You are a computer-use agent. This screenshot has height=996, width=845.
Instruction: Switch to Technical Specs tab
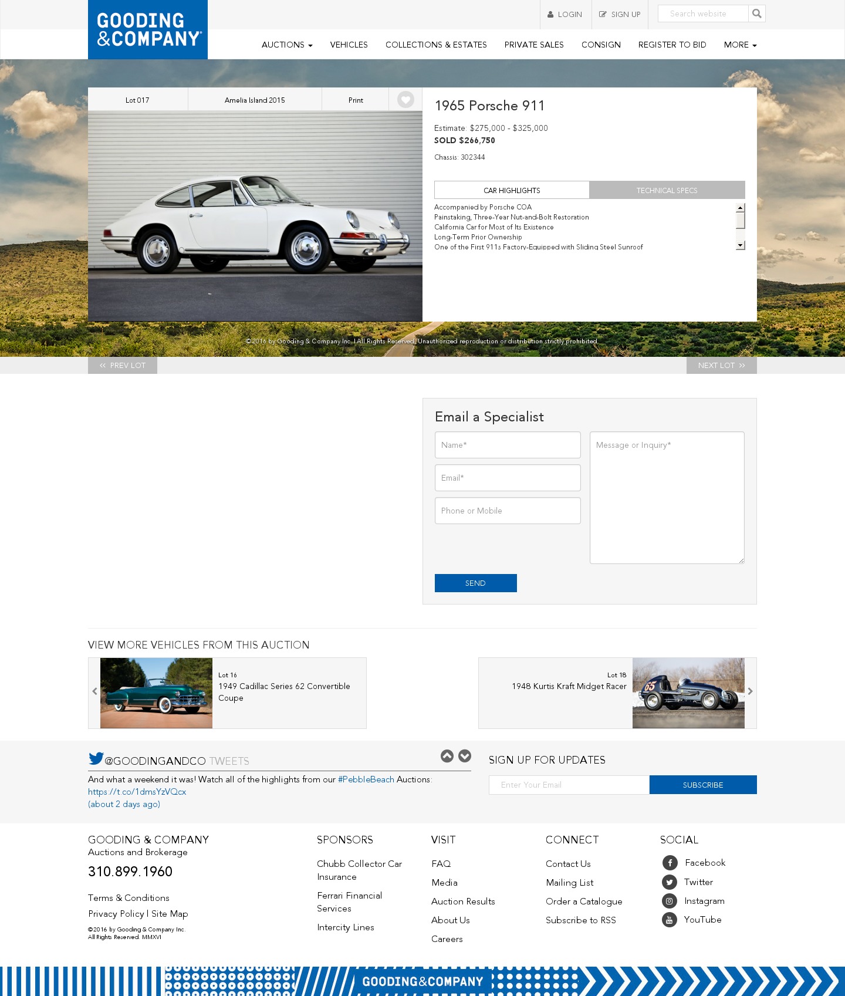pos(667,190)
